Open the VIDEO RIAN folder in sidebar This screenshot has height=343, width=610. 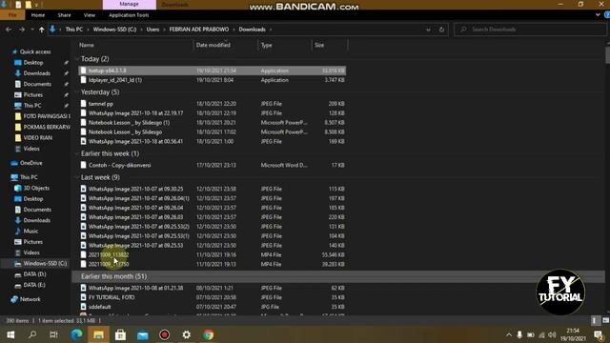[x=37, y=137]
